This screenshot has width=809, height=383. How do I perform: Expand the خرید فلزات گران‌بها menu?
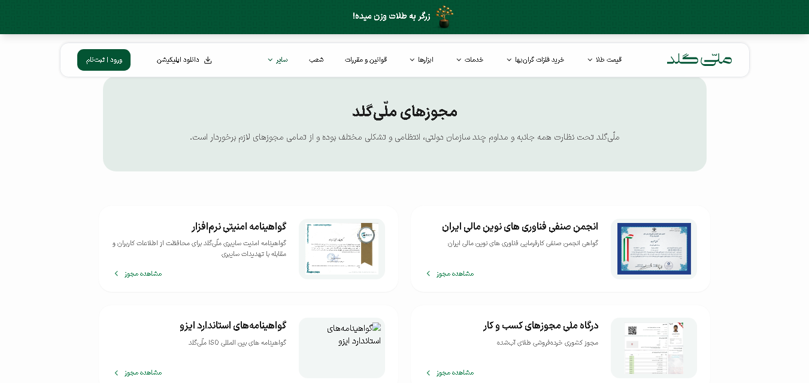click(535, 60)
